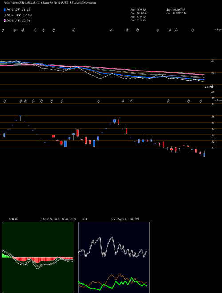Select the 'DOW ST: 11.18' legend text
This screenshot has width=222, height=293.
(18, 10)
